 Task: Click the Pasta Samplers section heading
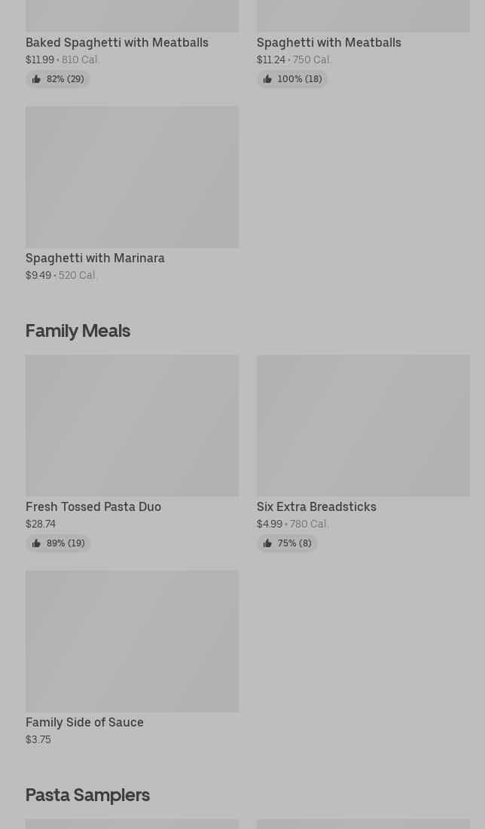click(87, 795)
